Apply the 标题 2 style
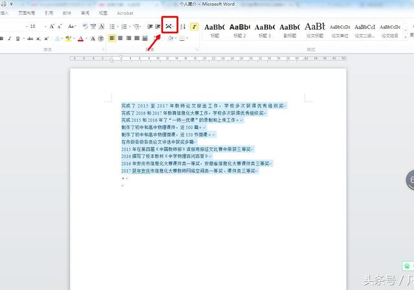Viewport: 414px width, 290px height. tap(239, 30)
